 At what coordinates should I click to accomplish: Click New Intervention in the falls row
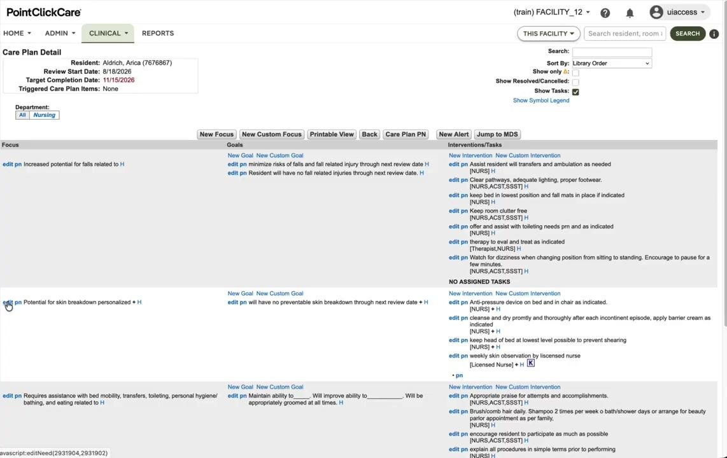[470, 156]
